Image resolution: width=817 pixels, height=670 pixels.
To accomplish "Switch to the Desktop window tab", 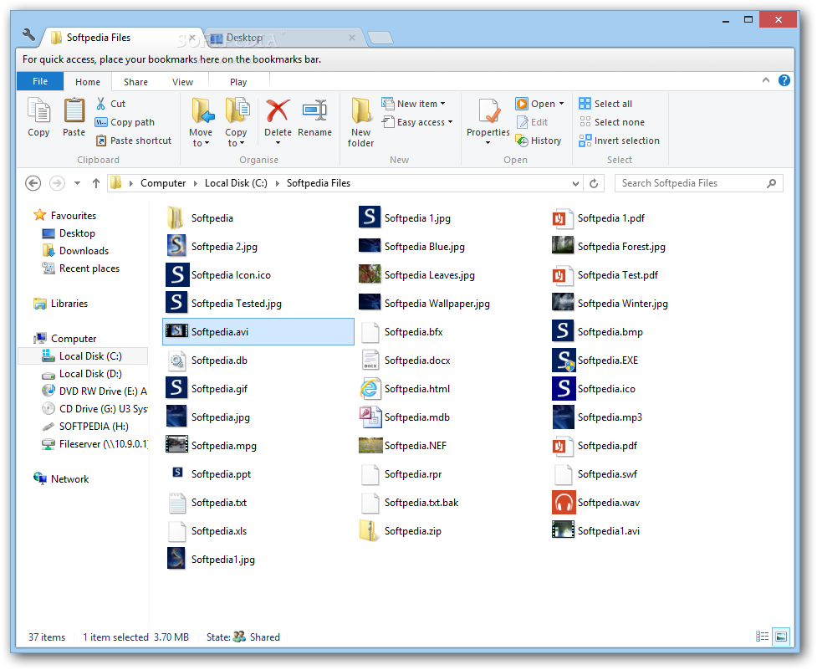I will (x=284, y=38).
